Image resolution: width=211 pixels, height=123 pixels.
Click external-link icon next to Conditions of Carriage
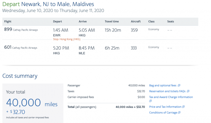pyautogui.click(x=179, y=113)
